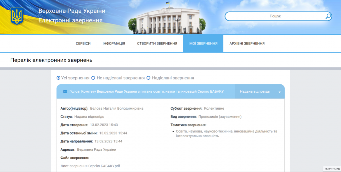Click 'Верховна Рада України' site title
341x172 pixels.
coord(72,11)
